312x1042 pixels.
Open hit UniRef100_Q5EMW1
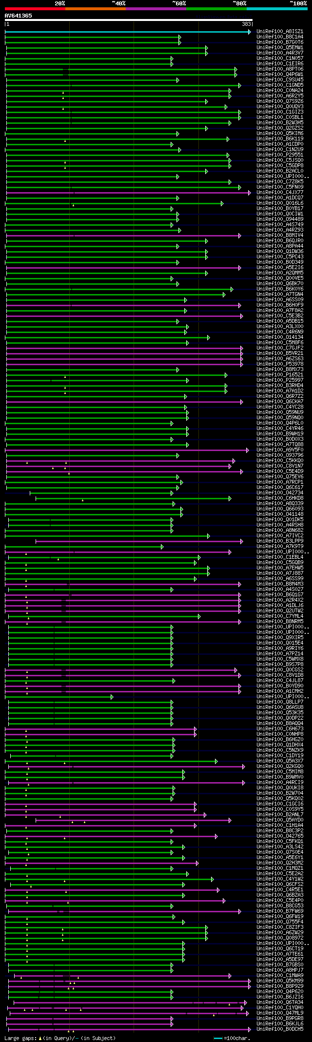pos(280,48)
